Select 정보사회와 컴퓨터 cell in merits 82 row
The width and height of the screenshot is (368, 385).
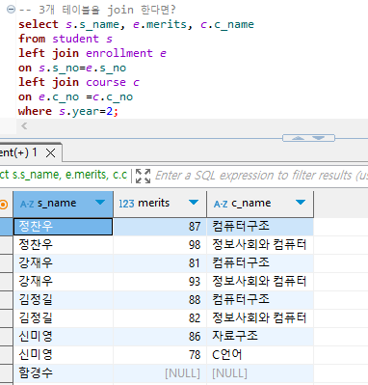[x=260, y=318]
